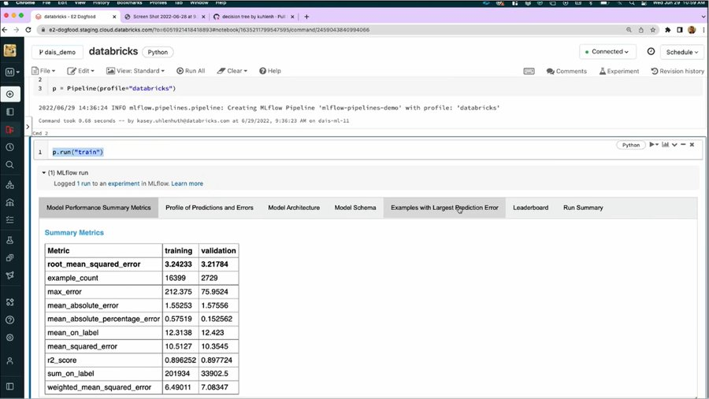
Task: Open the Workflows checklist icon in sidebar
Action: click(x=10, y=220)
